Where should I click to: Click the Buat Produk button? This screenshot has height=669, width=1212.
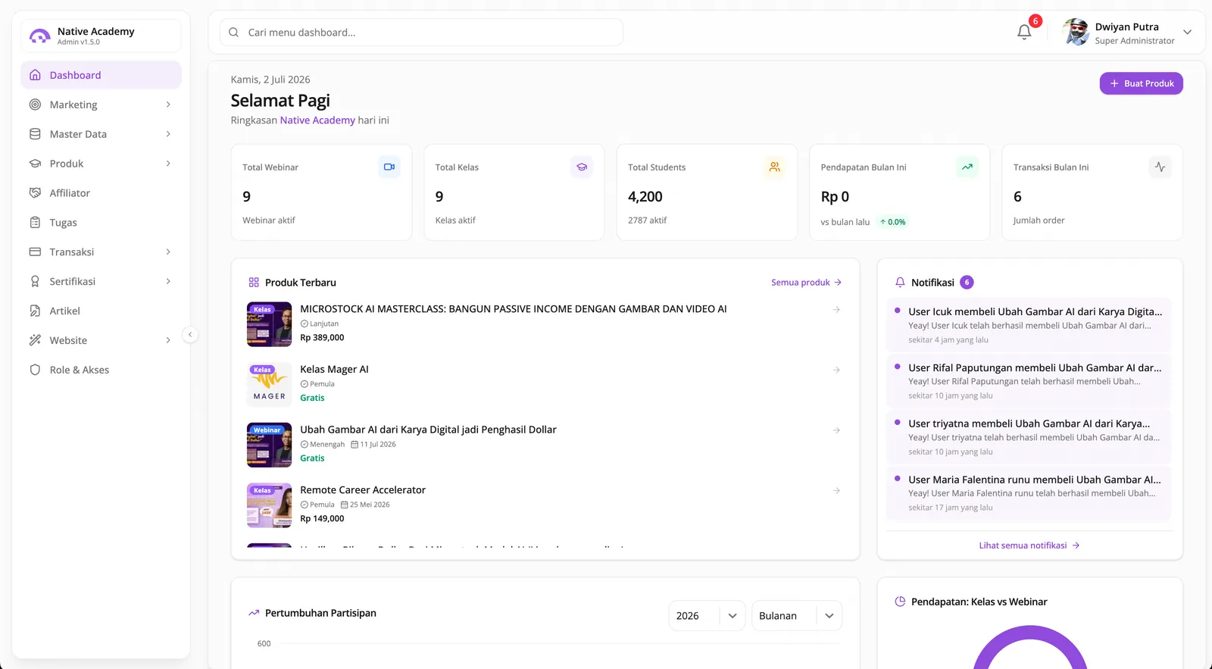(1141, 83)
